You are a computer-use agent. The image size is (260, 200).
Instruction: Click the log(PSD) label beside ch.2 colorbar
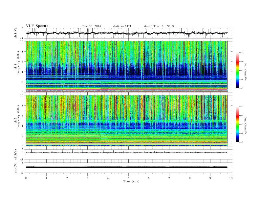[246, 125]
